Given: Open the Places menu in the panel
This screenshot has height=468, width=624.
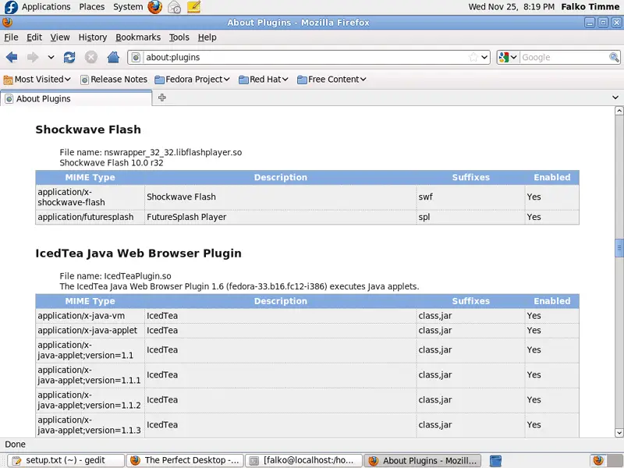Looking at the screenshot, I should (x=92, y=7).
